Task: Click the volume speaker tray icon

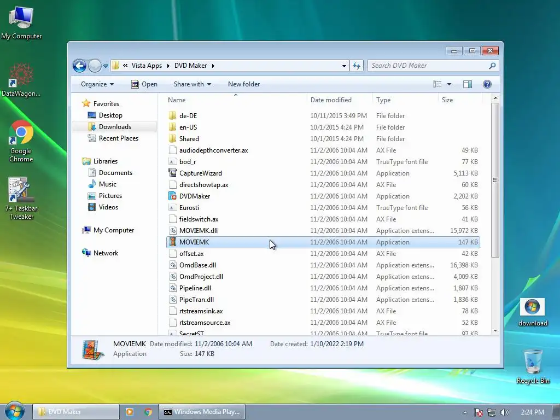Action: click(504, 412)
